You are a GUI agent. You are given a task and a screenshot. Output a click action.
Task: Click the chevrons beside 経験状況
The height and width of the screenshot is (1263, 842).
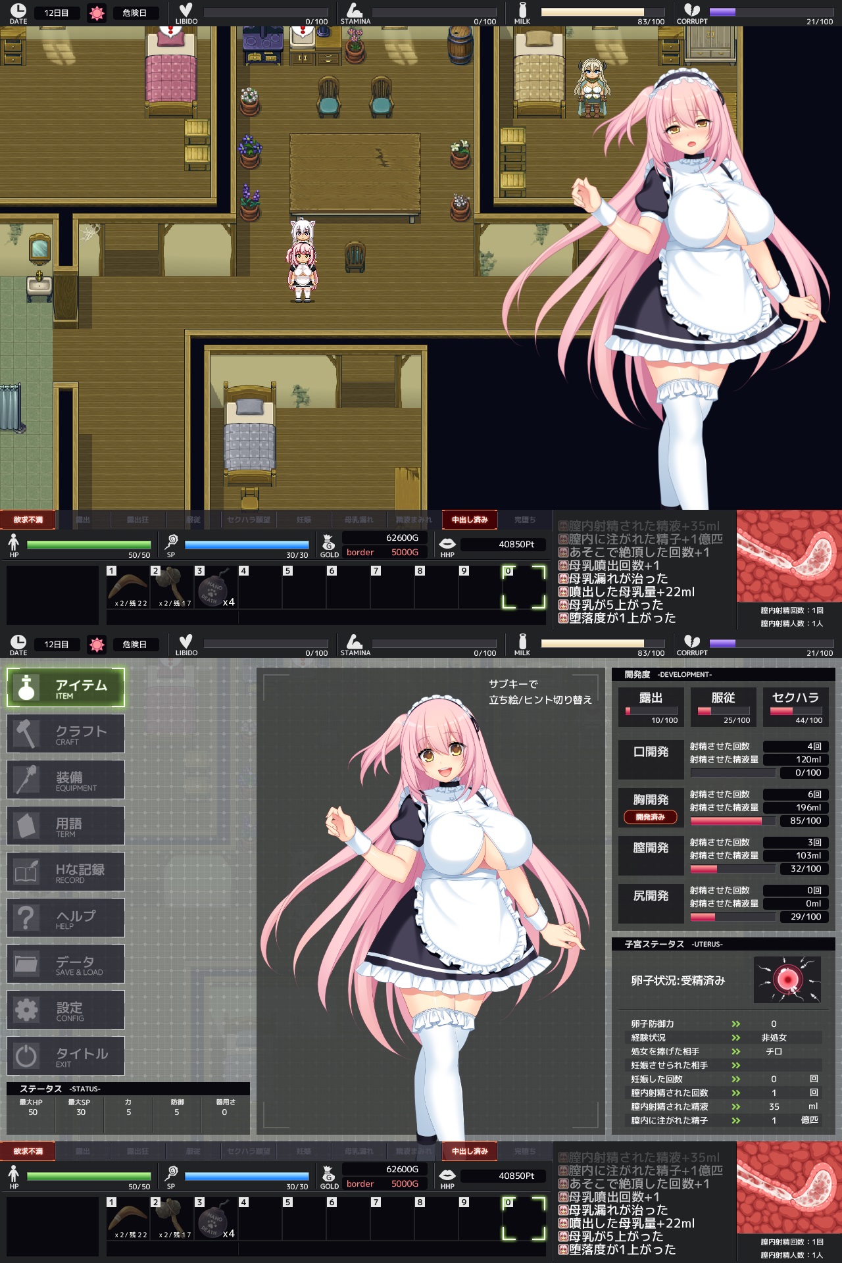click(x=735, y=1037)
